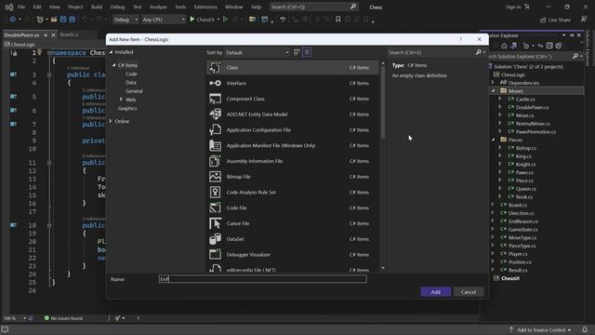The image size is (595, 335).
Task: Open the Sort by dropdown
Action: point(258,52)
